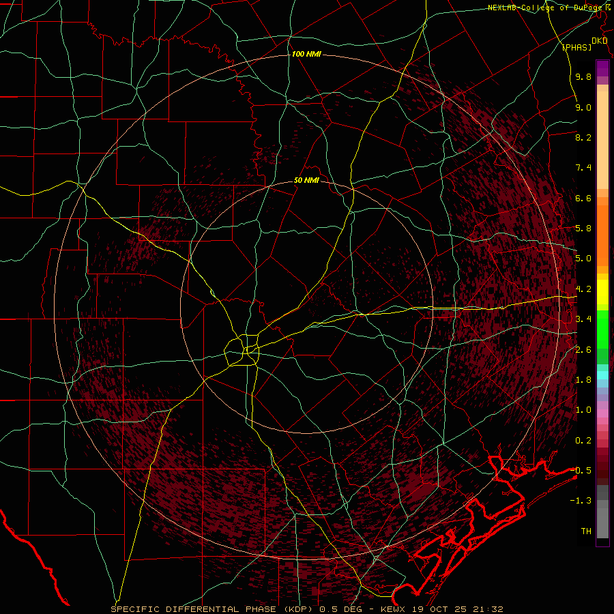Viewport: 614px width, 614px height.
Task: Click the bright green segment of the color bar
Action: pyautogui.click(x=602, y=329)
